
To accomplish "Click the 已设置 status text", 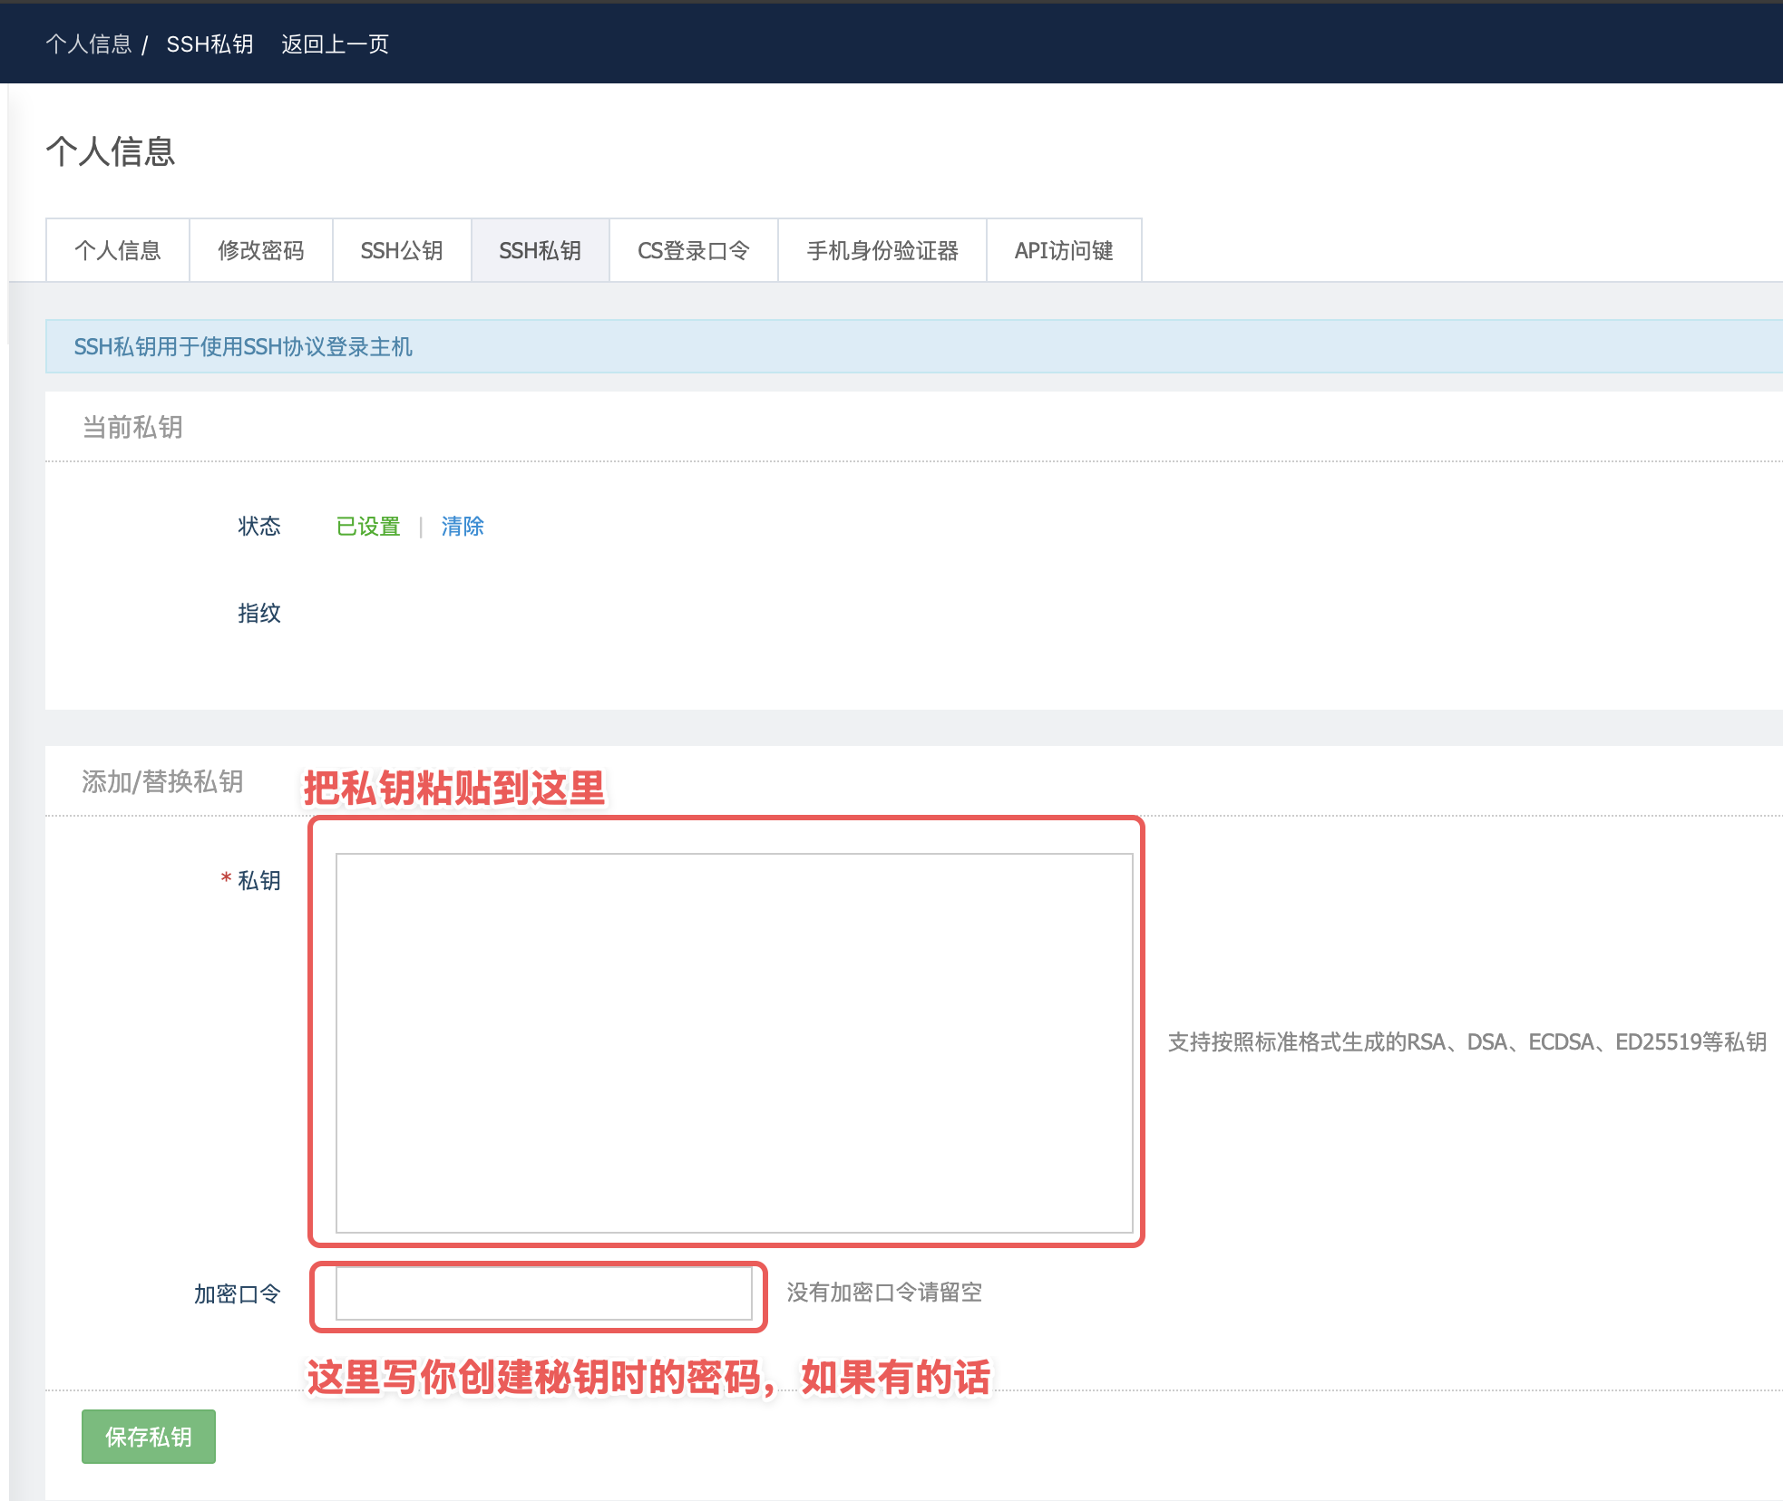I will tap(368, 527).
